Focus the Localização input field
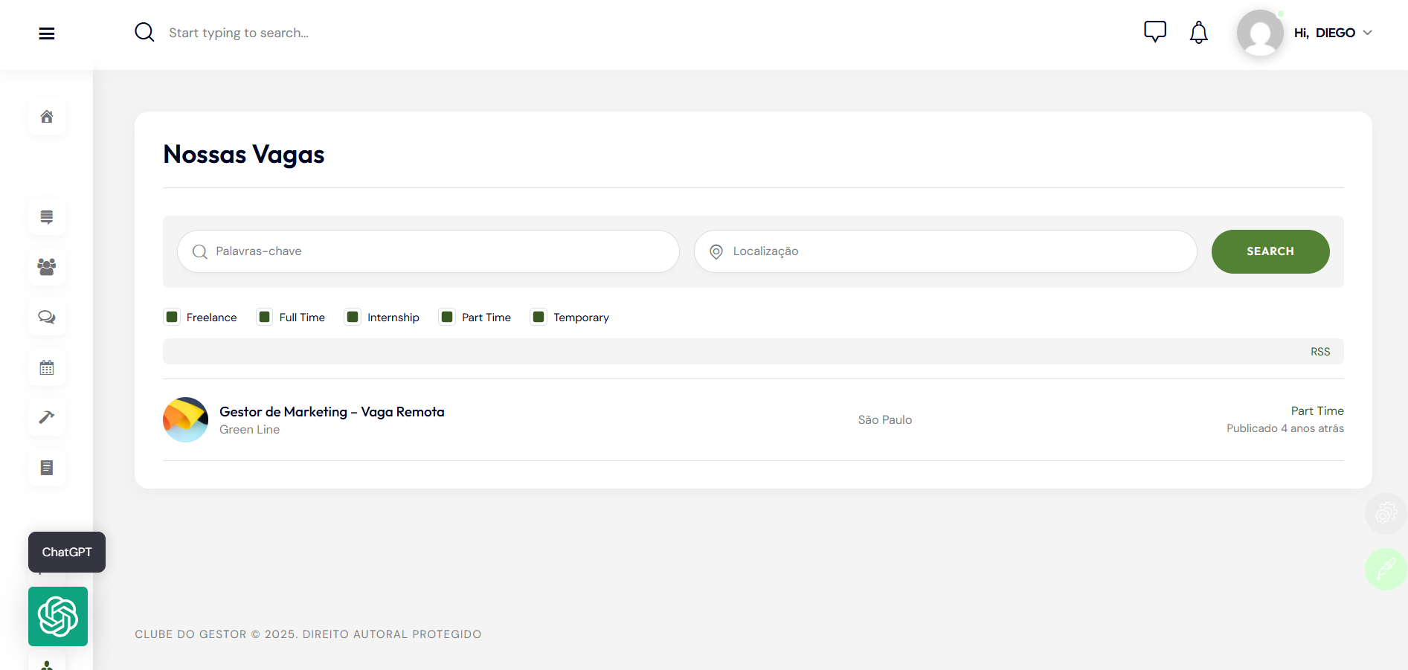This screenshot has width=1408, height=670. pos(956,251)
